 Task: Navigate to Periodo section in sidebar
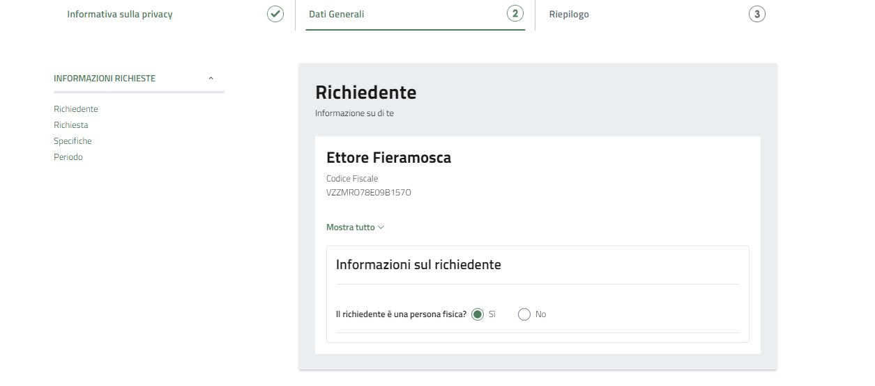68,157
